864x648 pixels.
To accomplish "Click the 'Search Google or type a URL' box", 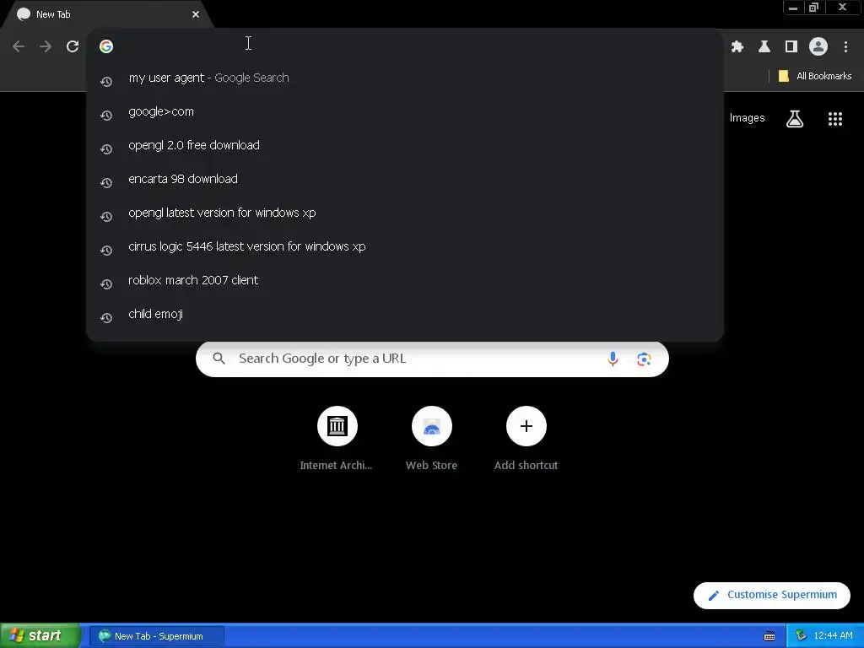I will click(x=432, y=359).
